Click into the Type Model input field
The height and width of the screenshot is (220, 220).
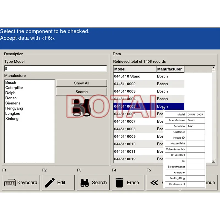coord(56,68)
